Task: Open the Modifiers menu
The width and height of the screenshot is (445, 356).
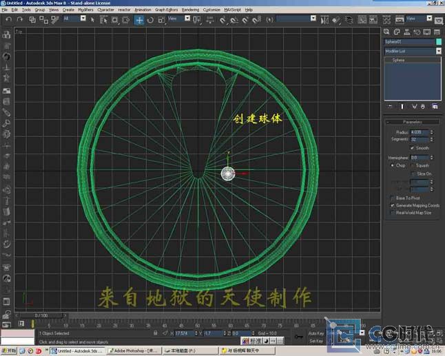Action: click(x=85, y=10)
